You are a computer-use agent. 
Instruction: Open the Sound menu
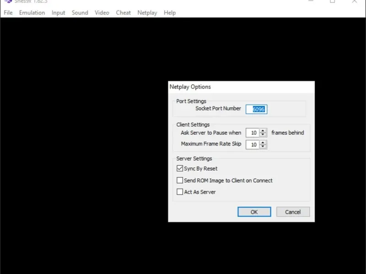pyautogui.click(x=80, y=13)
